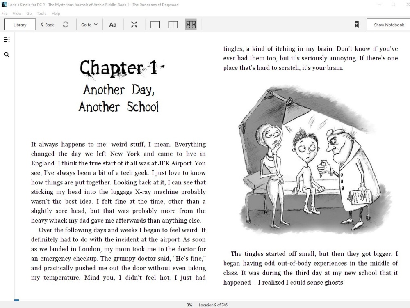Image resolution: width=410 pixels, height=308 pixels.
Task: Open the File menu
Action: [5, 14]
